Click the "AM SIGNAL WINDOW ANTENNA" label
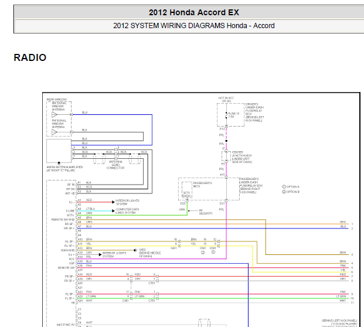The height and width of the screenshot is (327, 364). (59, 106)
